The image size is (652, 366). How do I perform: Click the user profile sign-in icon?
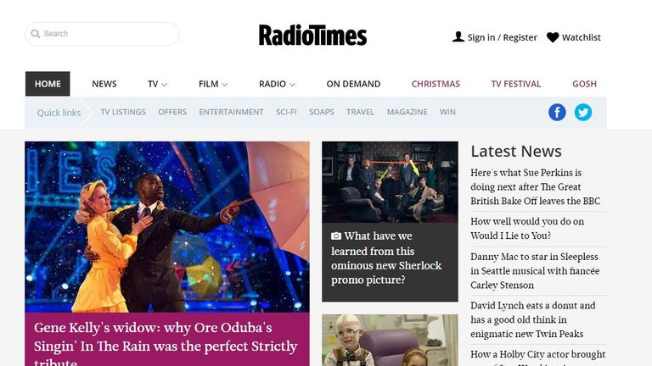coord(458,37)
